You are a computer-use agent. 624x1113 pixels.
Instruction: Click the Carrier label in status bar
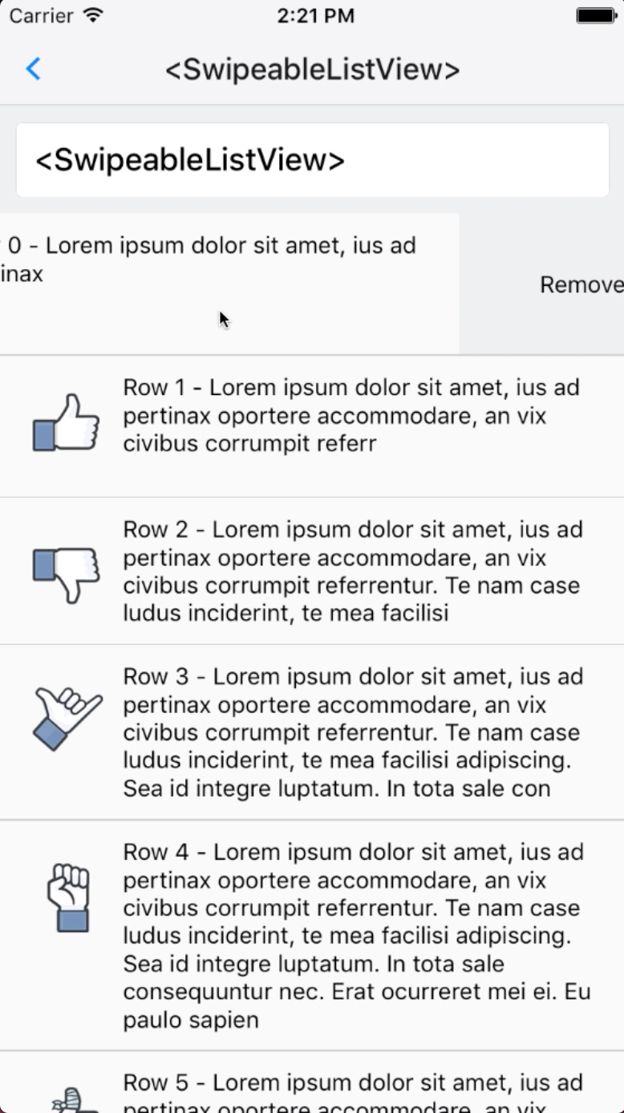41,15
